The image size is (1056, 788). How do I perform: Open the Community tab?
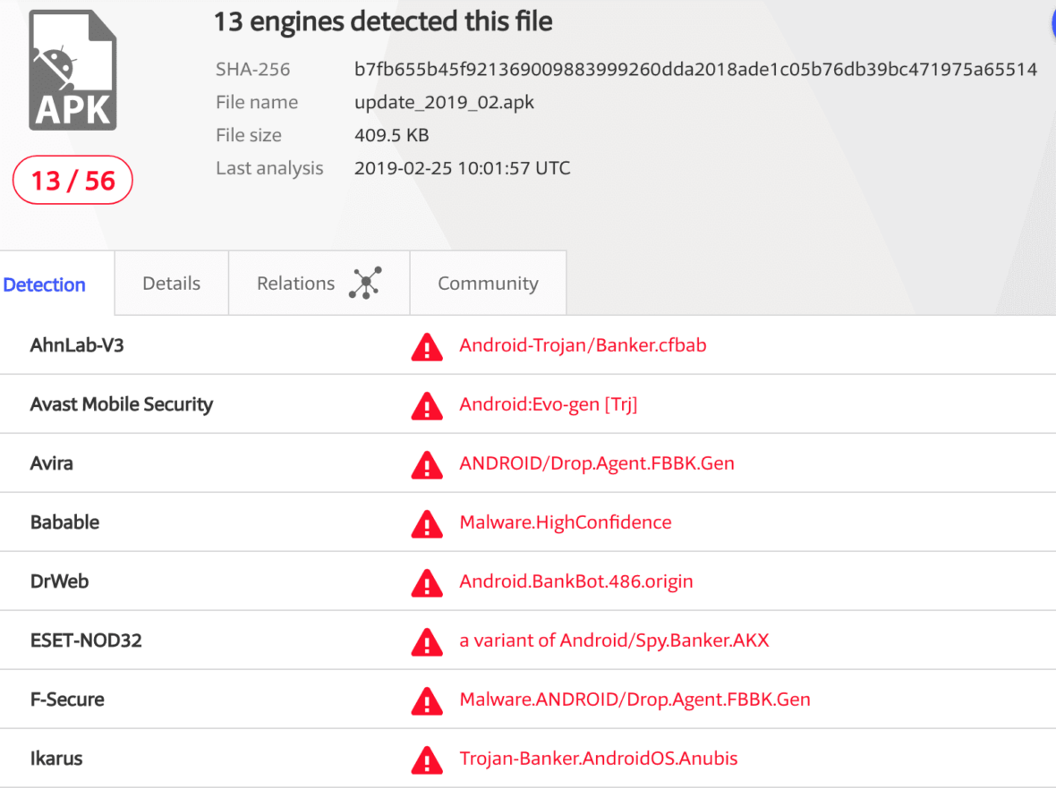click(x=488, y=283)
